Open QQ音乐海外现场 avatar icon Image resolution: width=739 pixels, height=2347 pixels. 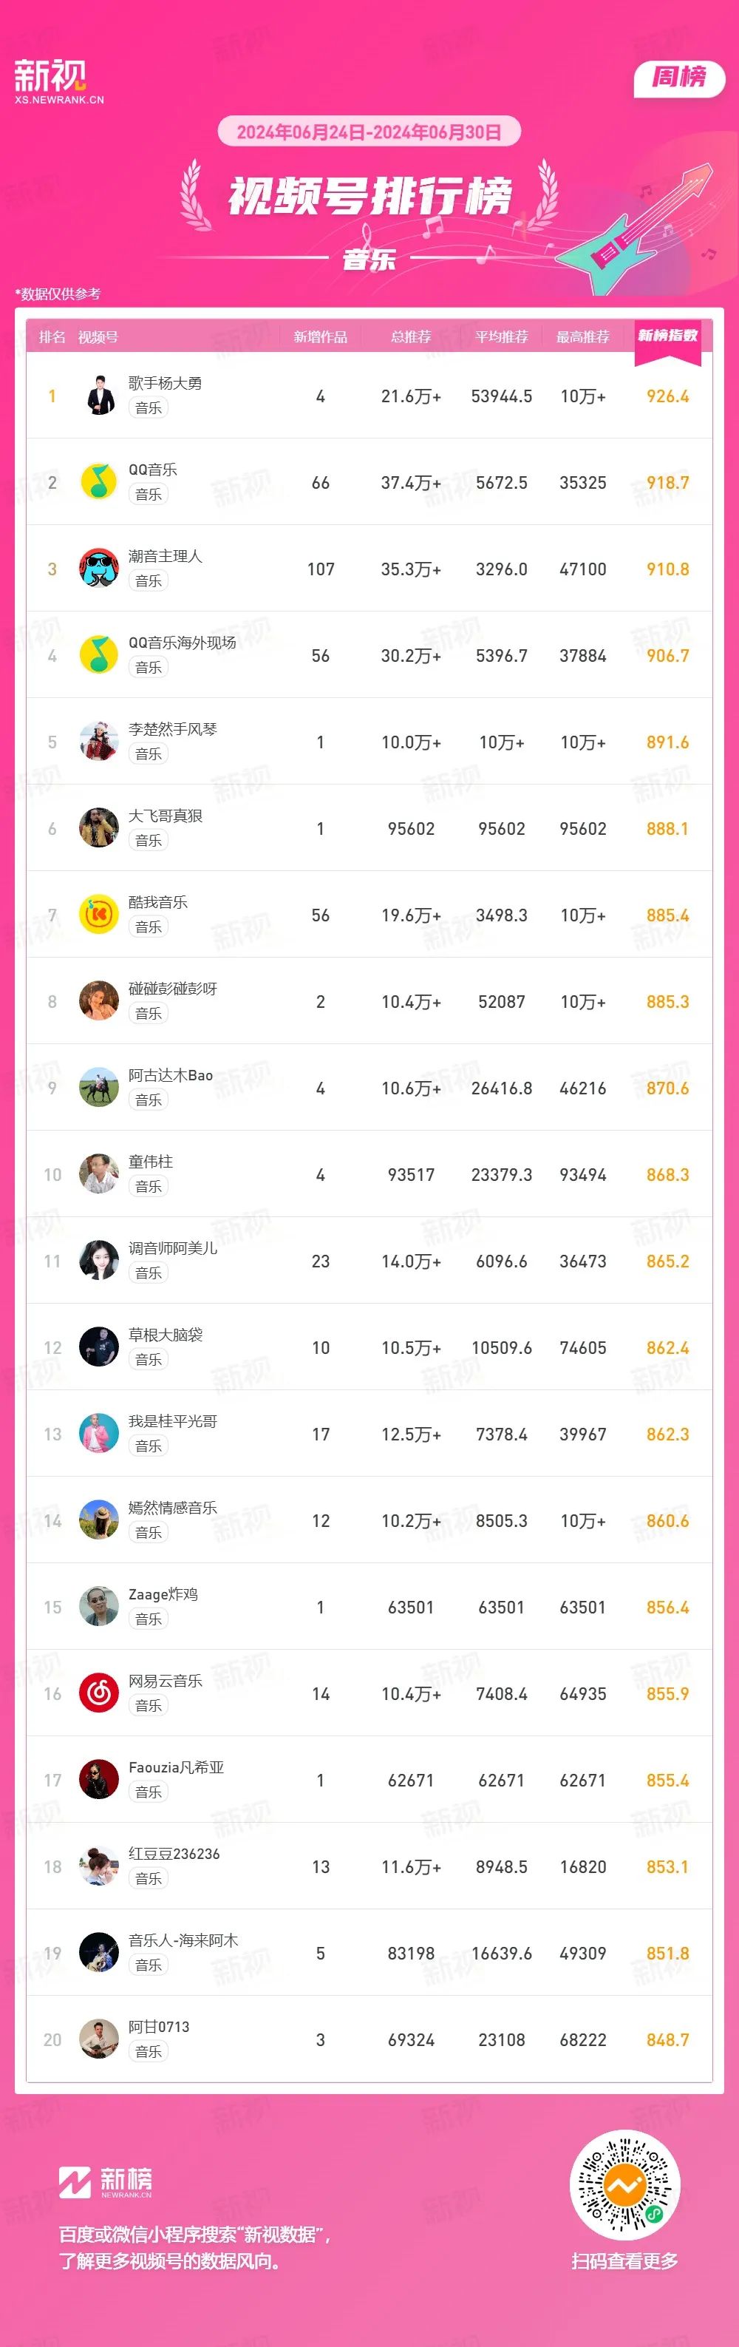(x=99, y=655)
